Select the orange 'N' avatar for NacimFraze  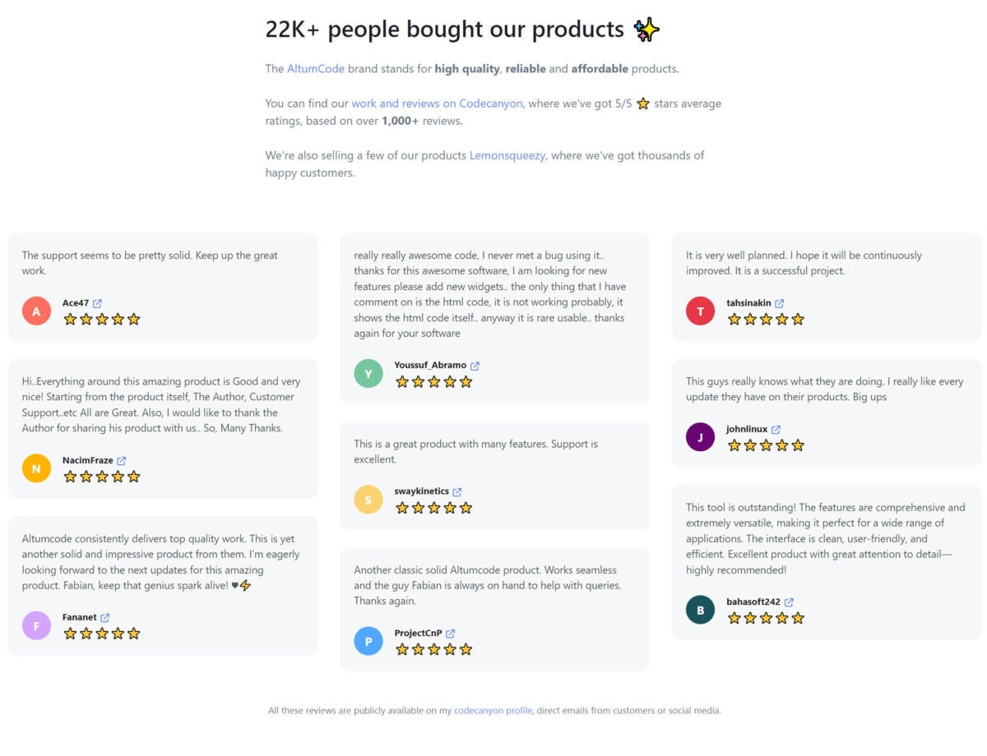tap(36, 468)
